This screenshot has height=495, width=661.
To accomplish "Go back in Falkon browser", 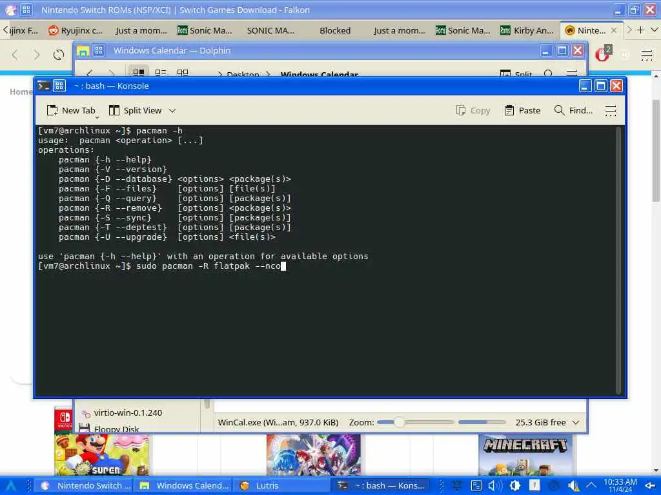I will click(15, 55).
